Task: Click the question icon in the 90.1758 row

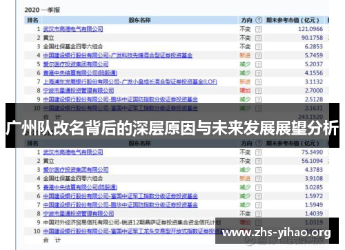Action: (x=259, y=38)
